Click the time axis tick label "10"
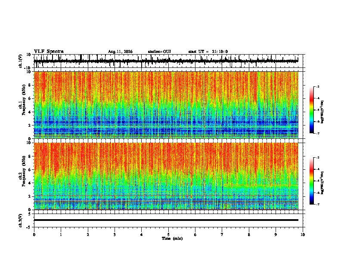This screenshot has height=263, width=341. pyautogui.click(x=303, y=235)
